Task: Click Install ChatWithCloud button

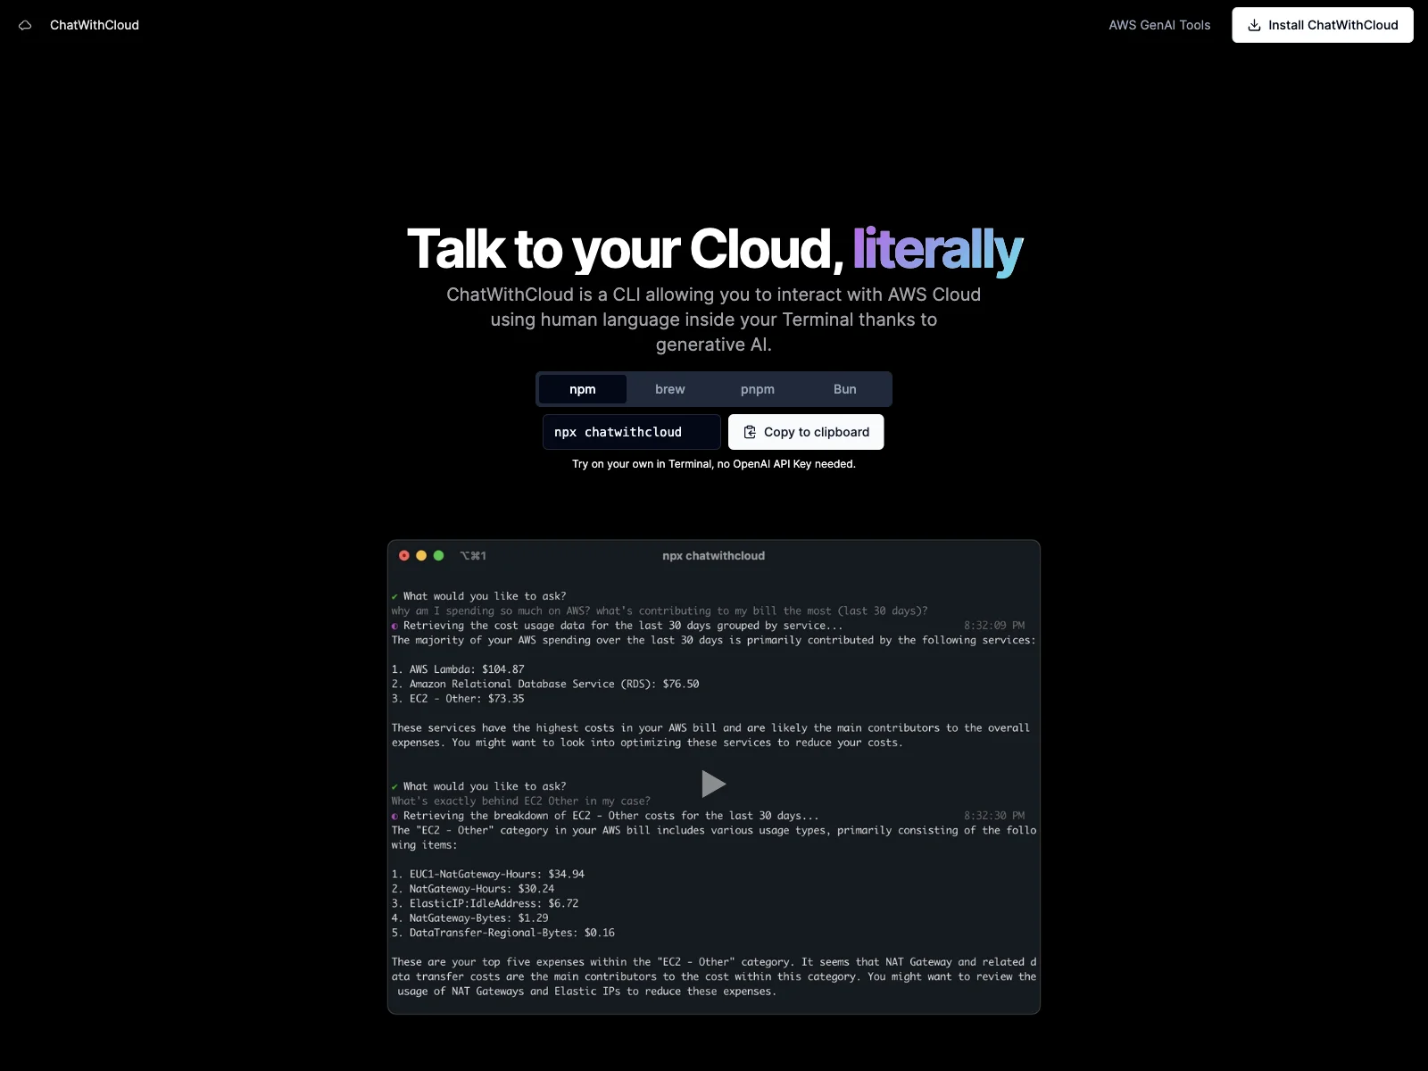Action: pos(1323,25)
